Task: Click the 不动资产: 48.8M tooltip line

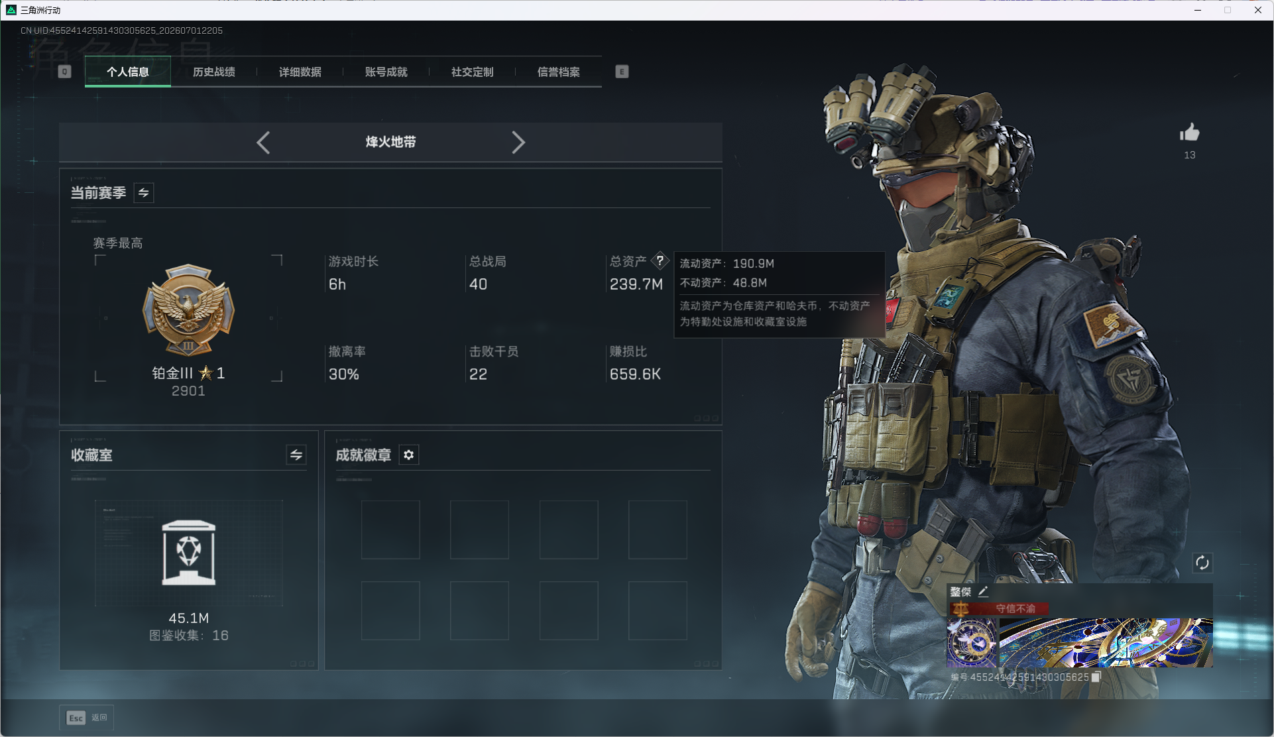Action: pyautogui.click(x=723, y=283)
